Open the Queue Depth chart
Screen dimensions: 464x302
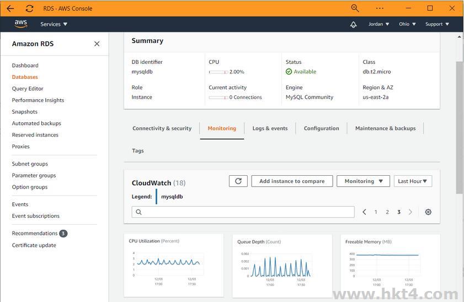tap(282, 266)
